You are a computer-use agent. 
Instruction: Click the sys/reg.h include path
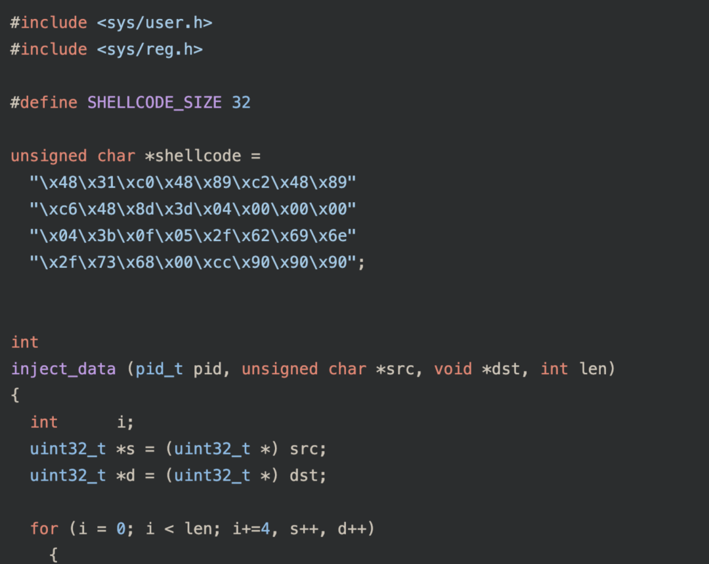click(x=150, y=49)
